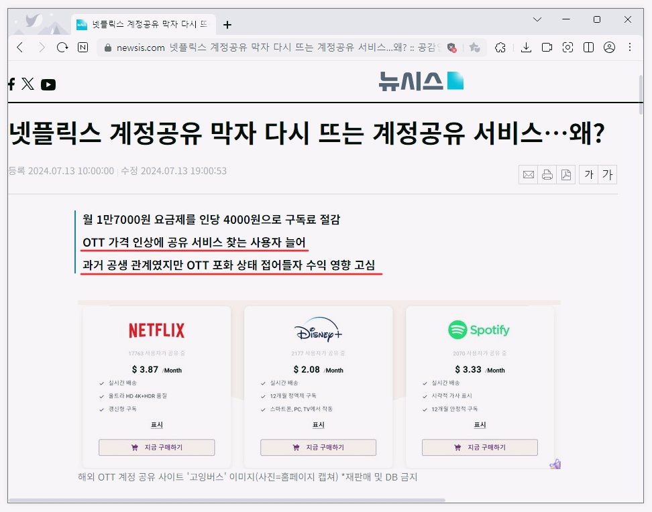Enable split screen view icon
652x512 pixels.
pos(589,48)
